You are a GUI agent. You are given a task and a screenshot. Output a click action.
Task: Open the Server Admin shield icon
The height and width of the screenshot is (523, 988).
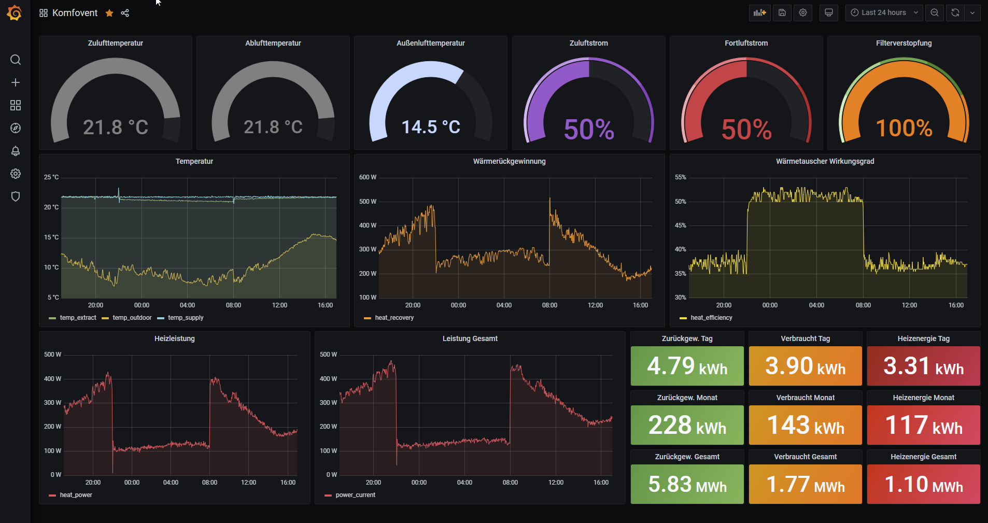[16, 196]
